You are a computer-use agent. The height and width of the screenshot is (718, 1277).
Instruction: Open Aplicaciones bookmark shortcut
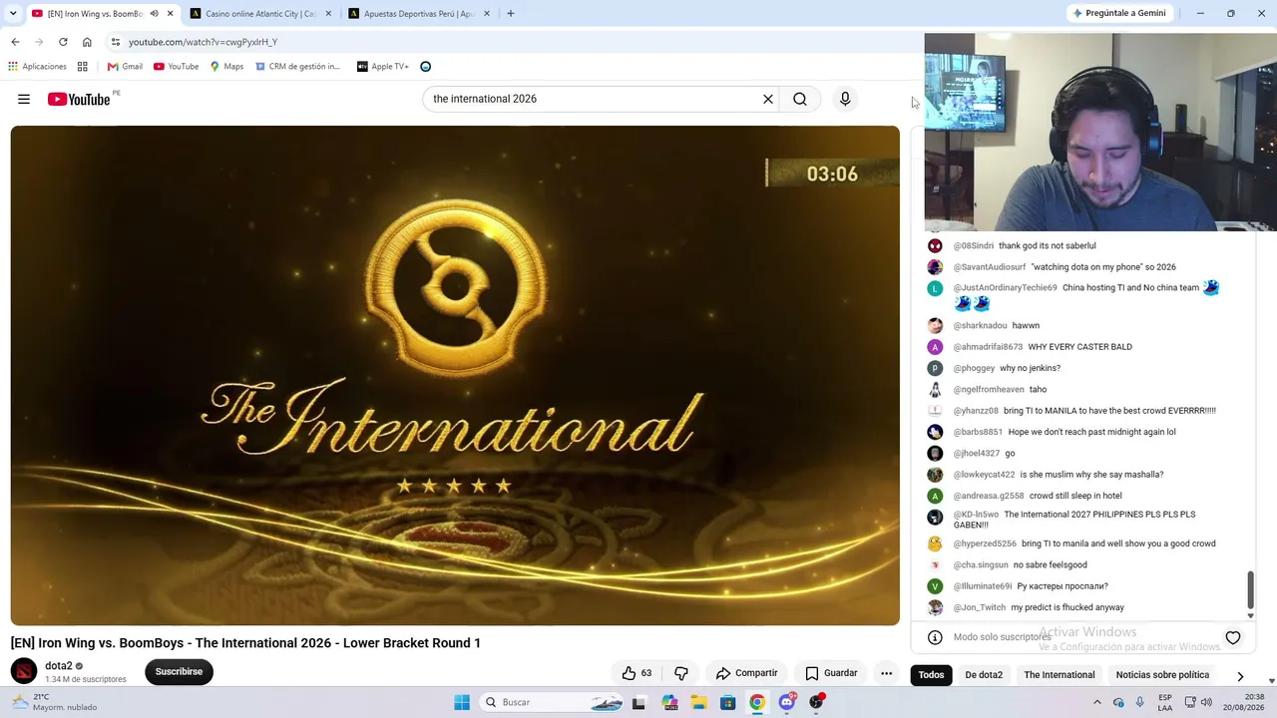click(x=37, y=67)
